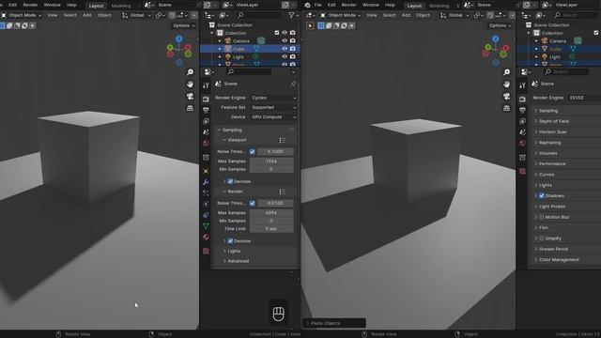The image size is (601, 338).
Task: Open Viewport sampling presets list icon
Action: tap(282, 140)
